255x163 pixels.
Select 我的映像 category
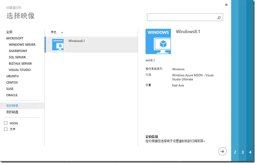pos(12,106)
